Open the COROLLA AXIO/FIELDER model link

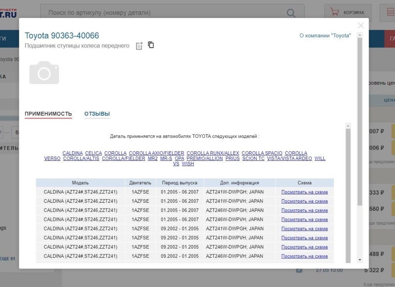(156, 153)
